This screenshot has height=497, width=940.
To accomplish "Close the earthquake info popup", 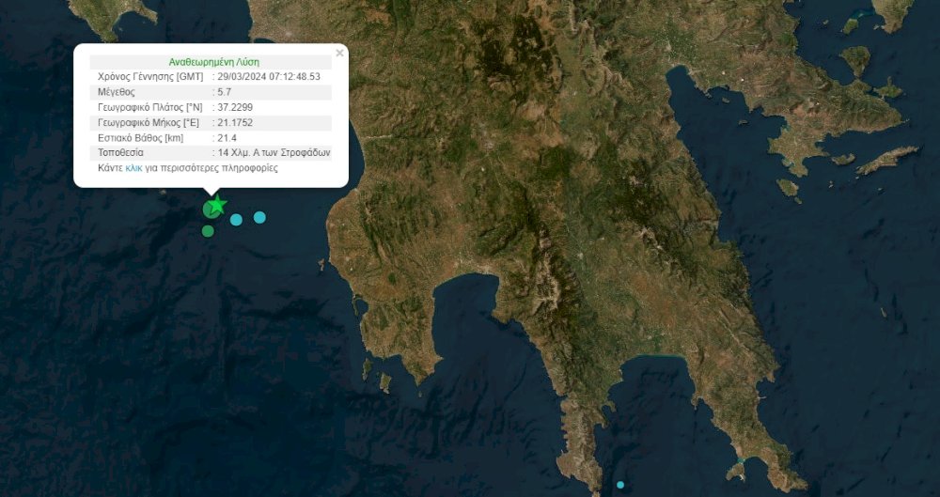I will click(340, 53).
